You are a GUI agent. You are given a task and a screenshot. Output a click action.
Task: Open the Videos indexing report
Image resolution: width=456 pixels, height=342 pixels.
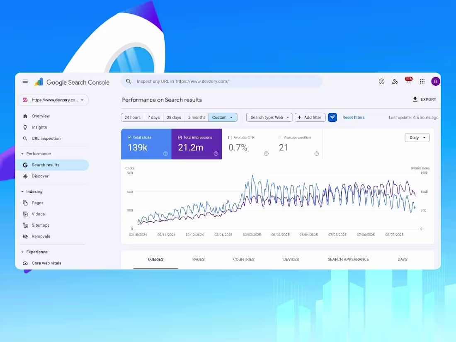38,214
